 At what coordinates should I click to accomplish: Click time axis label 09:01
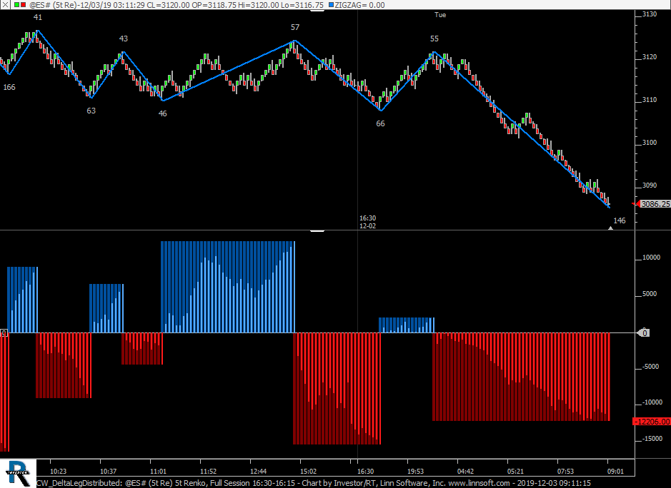(616, 471)
